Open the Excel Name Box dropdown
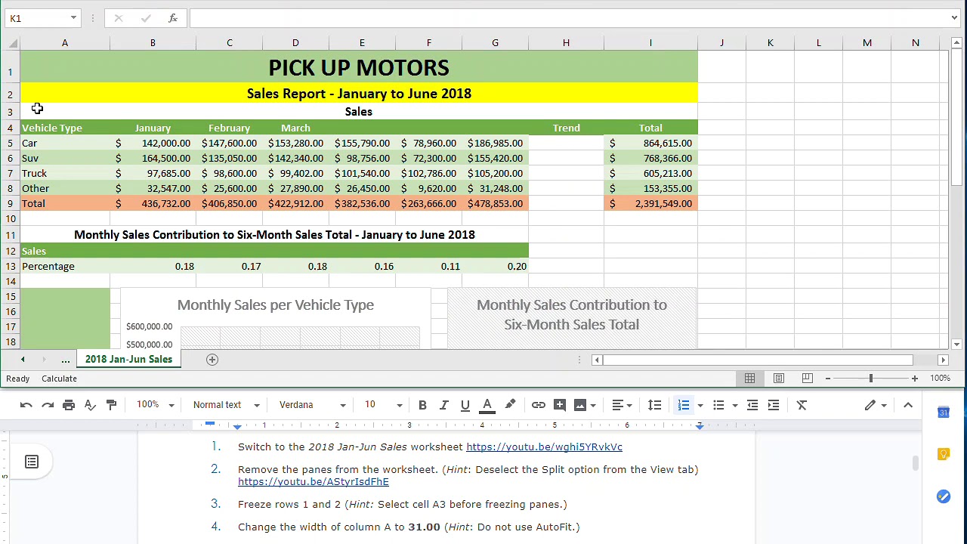967x544 pixels. click(73, 18)
